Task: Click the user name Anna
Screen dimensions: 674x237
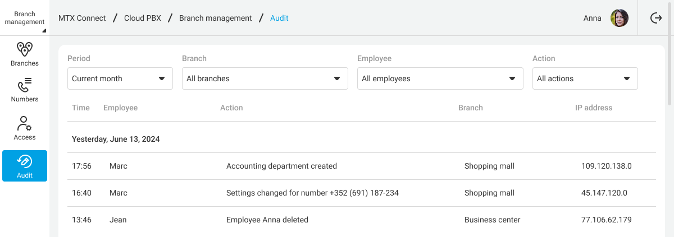Action: coord(593,18)
